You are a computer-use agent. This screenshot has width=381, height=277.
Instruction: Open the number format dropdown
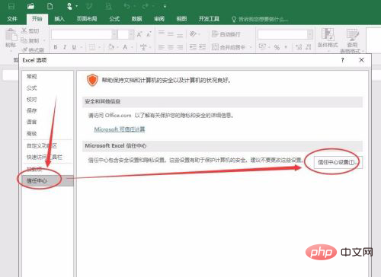[x=310, y=34]
